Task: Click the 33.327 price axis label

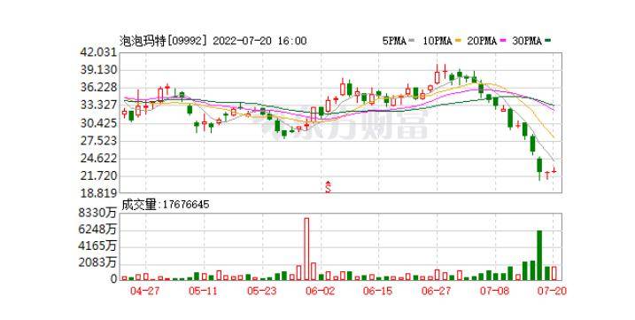Action: tap(98, 105)
